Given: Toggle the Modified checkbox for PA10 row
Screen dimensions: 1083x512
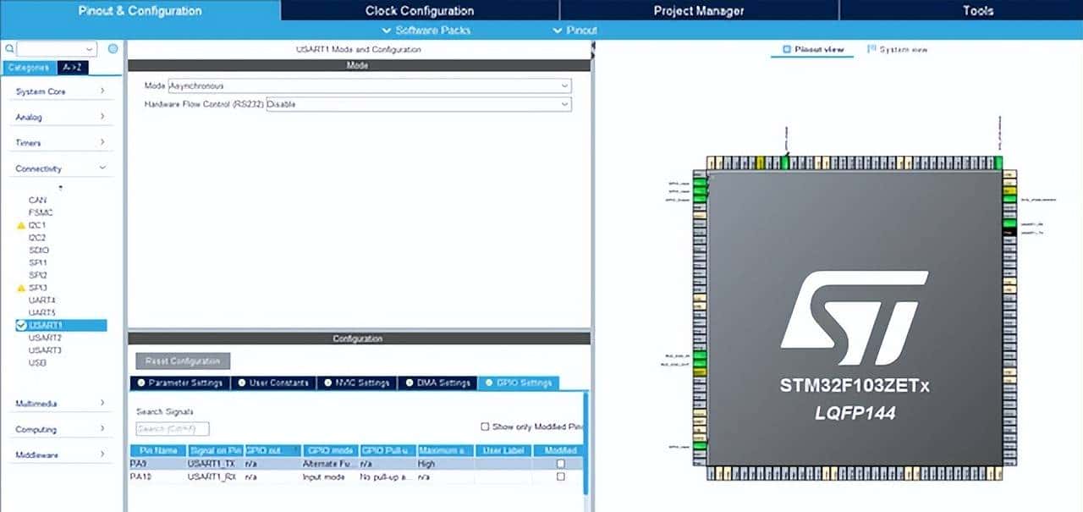Looking at the screenshot, I should coord(560,476).
